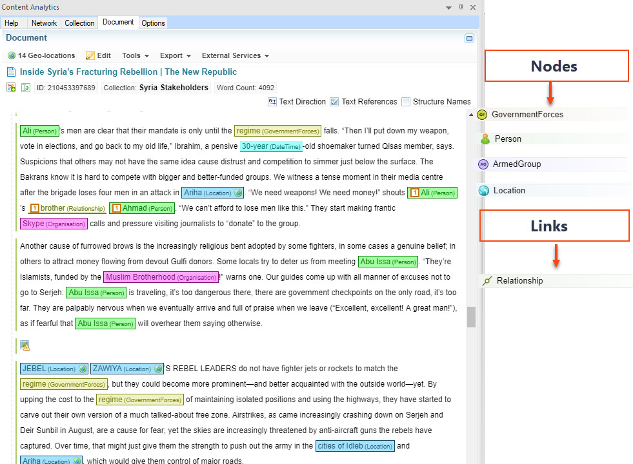This screenshot has width=633, height=464.
Task: Expand the External Services dropdown
Action: pos(235,56)
